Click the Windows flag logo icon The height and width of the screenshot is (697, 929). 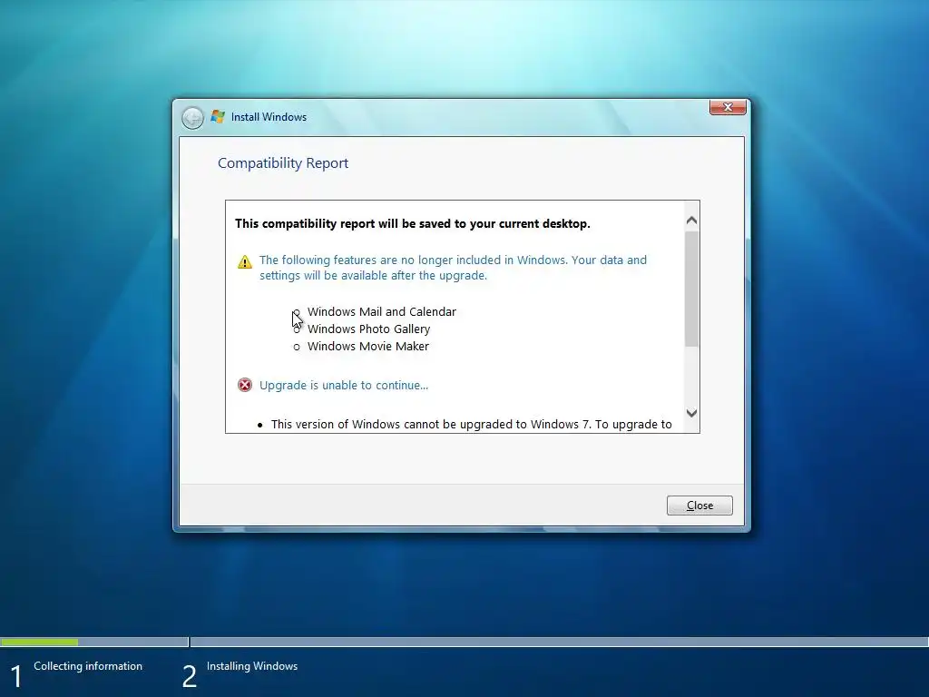(x=218, y=117)
